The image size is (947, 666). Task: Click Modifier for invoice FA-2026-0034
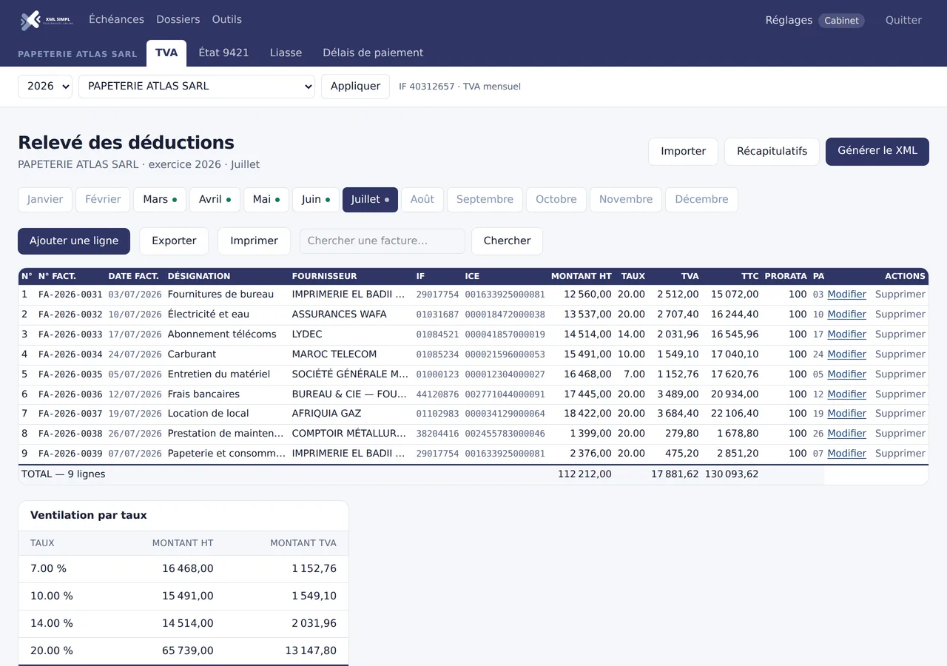coord(846,354)
